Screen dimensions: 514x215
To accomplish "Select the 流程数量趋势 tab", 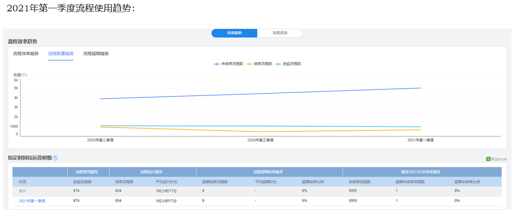I will tap(61, 53).
